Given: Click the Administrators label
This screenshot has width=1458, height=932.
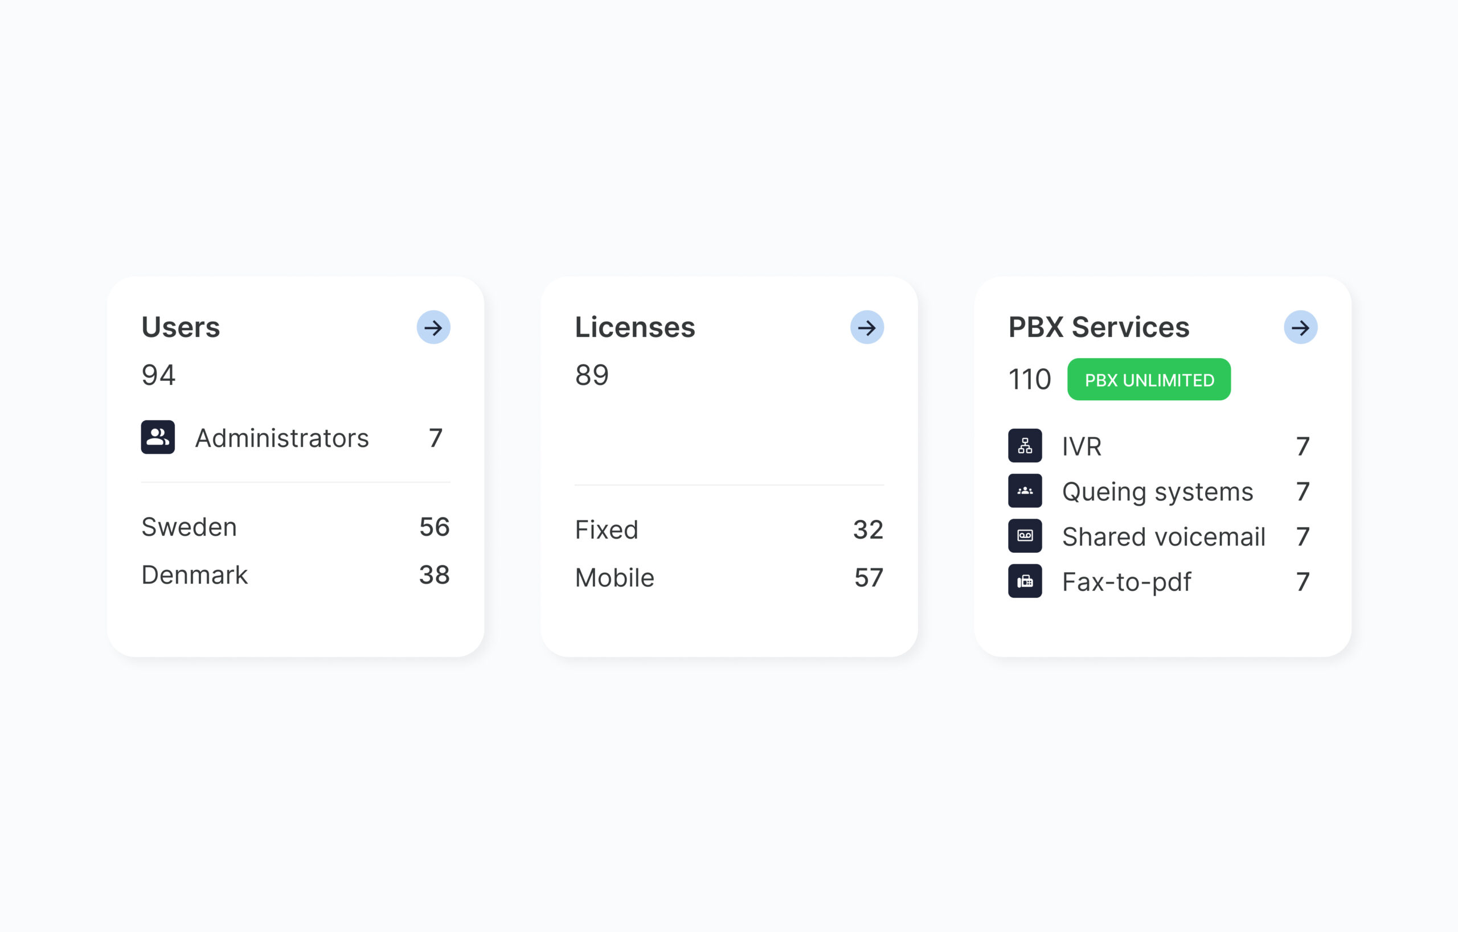Looking at the screenshot, I should coord(281,438).
